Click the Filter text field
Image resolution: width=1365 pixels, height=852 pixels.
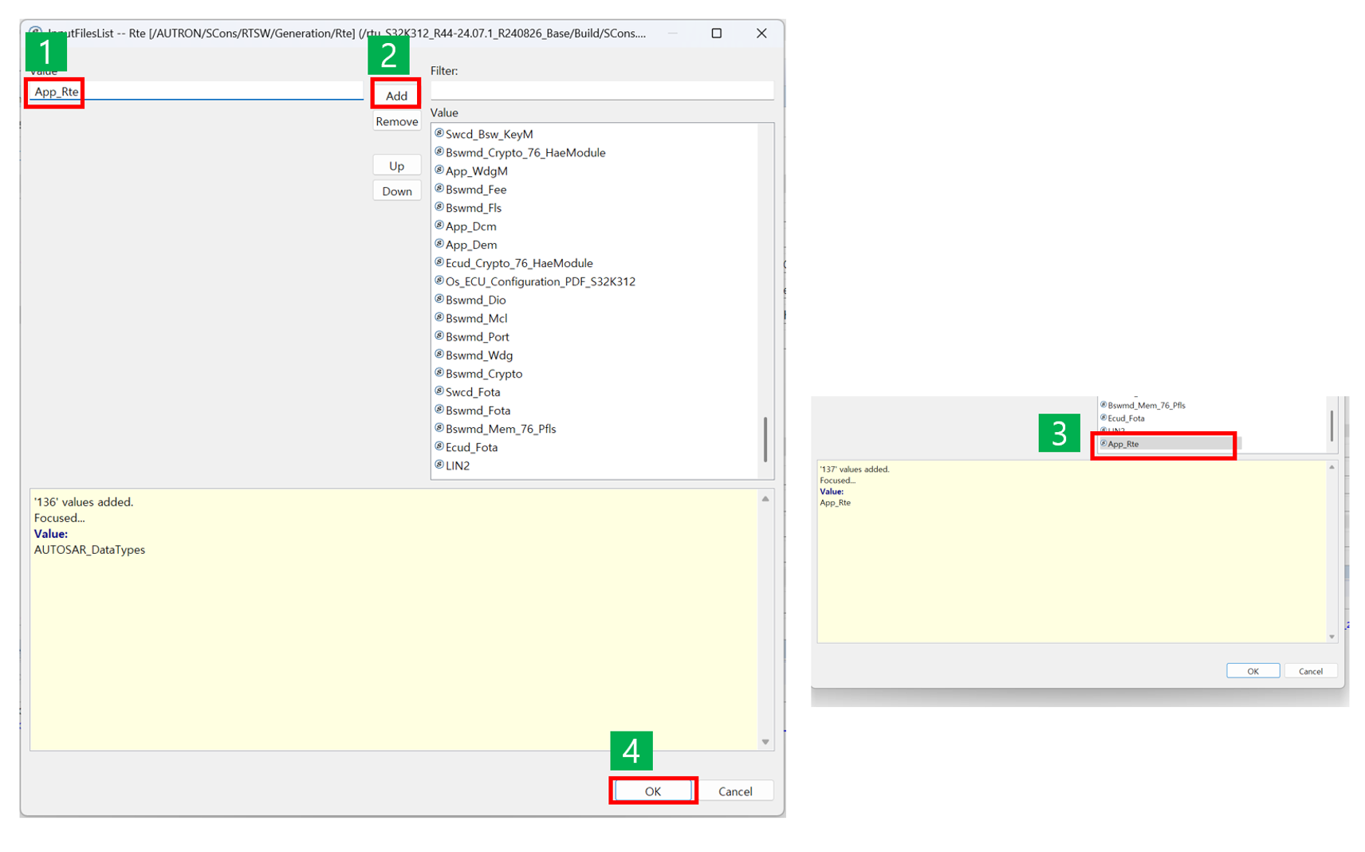601,91
